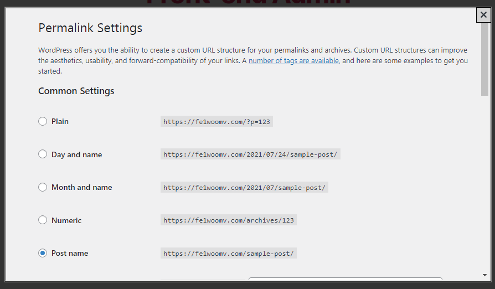The image size is (495, 289).
Task: Enable the Month and name radio button
Action: 43,187
